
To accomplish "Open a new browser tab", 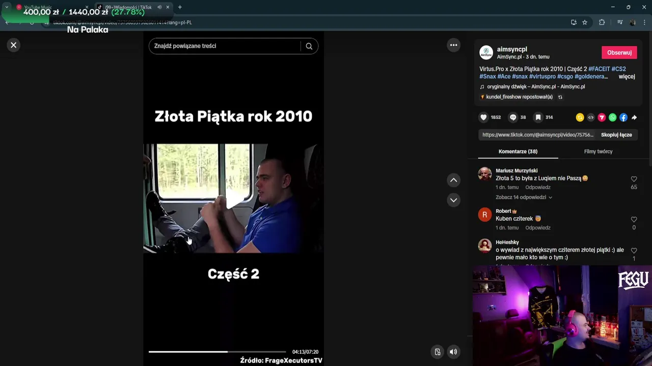I will click(180, 7).
